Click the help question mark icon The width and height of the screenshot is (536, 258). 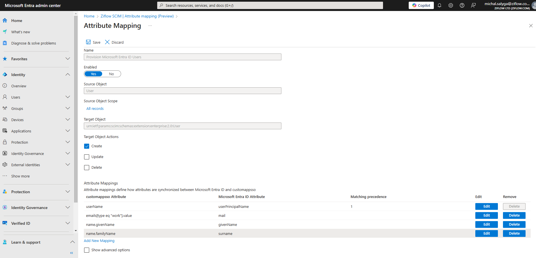pos(462,5)
